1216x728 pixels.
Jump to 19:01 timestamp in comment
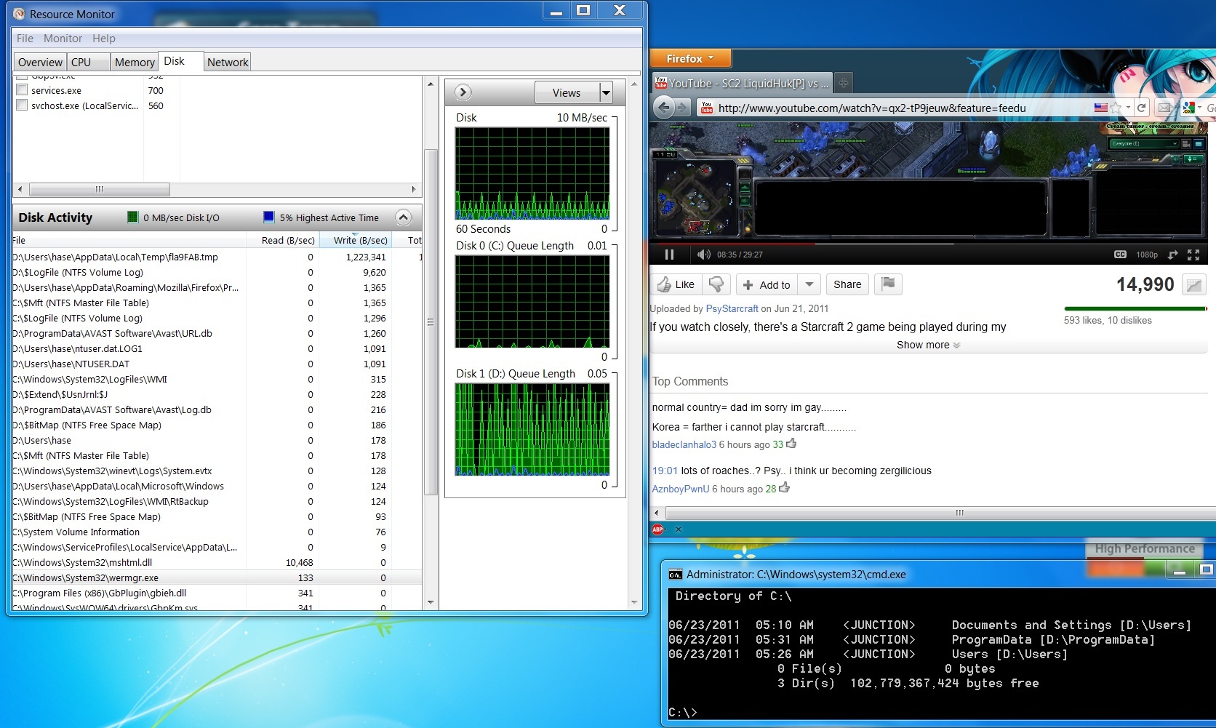[665, 471]
